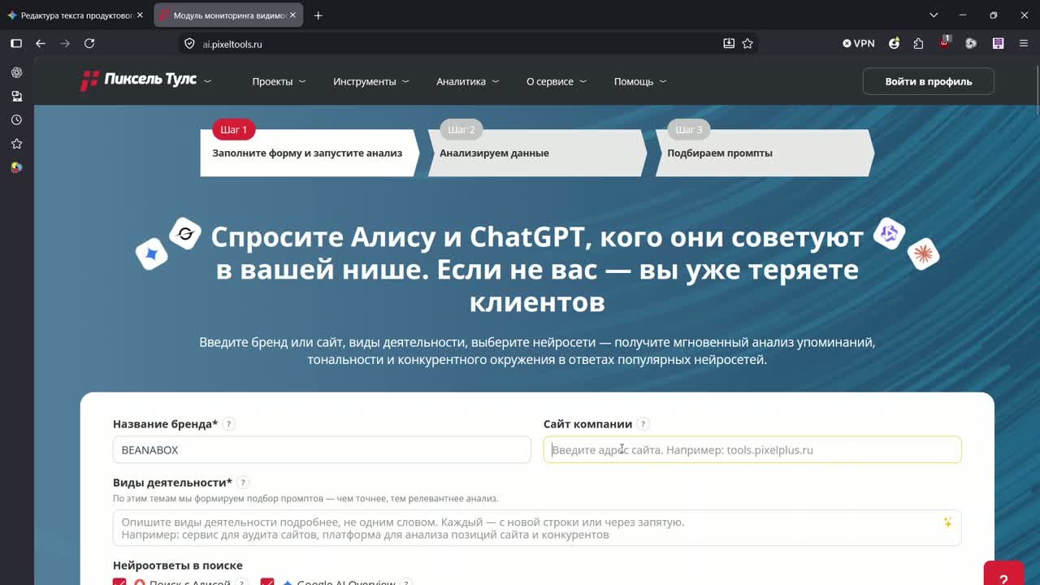Screen dimensions: 1040x585
Task: Expand the Помощь menu
Action: coord(640,81)
